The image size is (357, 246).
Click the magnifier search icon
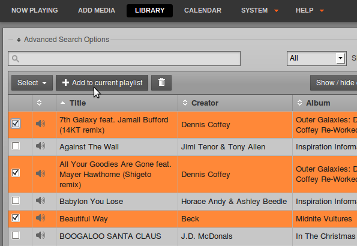(16, 59)
